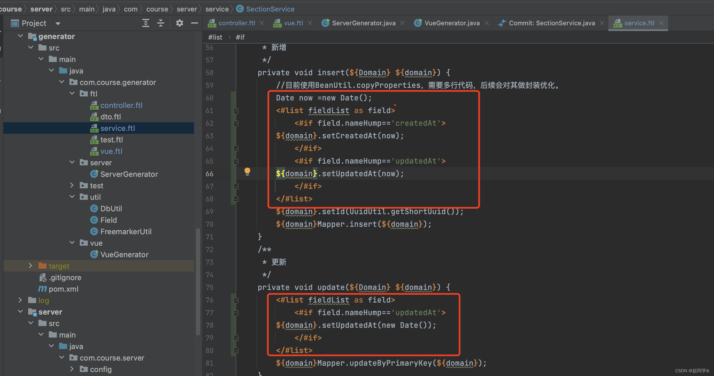The width and height of the screenshot is (714, 376).
Task: Hide the Project tool window
Action: [x=194, y=23]
